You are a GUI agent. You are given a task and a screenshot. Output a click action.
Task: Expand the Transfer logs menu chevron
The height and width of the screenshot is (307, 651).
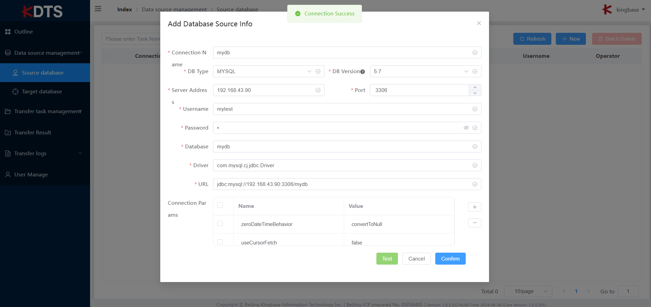click(x=80, y=153)
